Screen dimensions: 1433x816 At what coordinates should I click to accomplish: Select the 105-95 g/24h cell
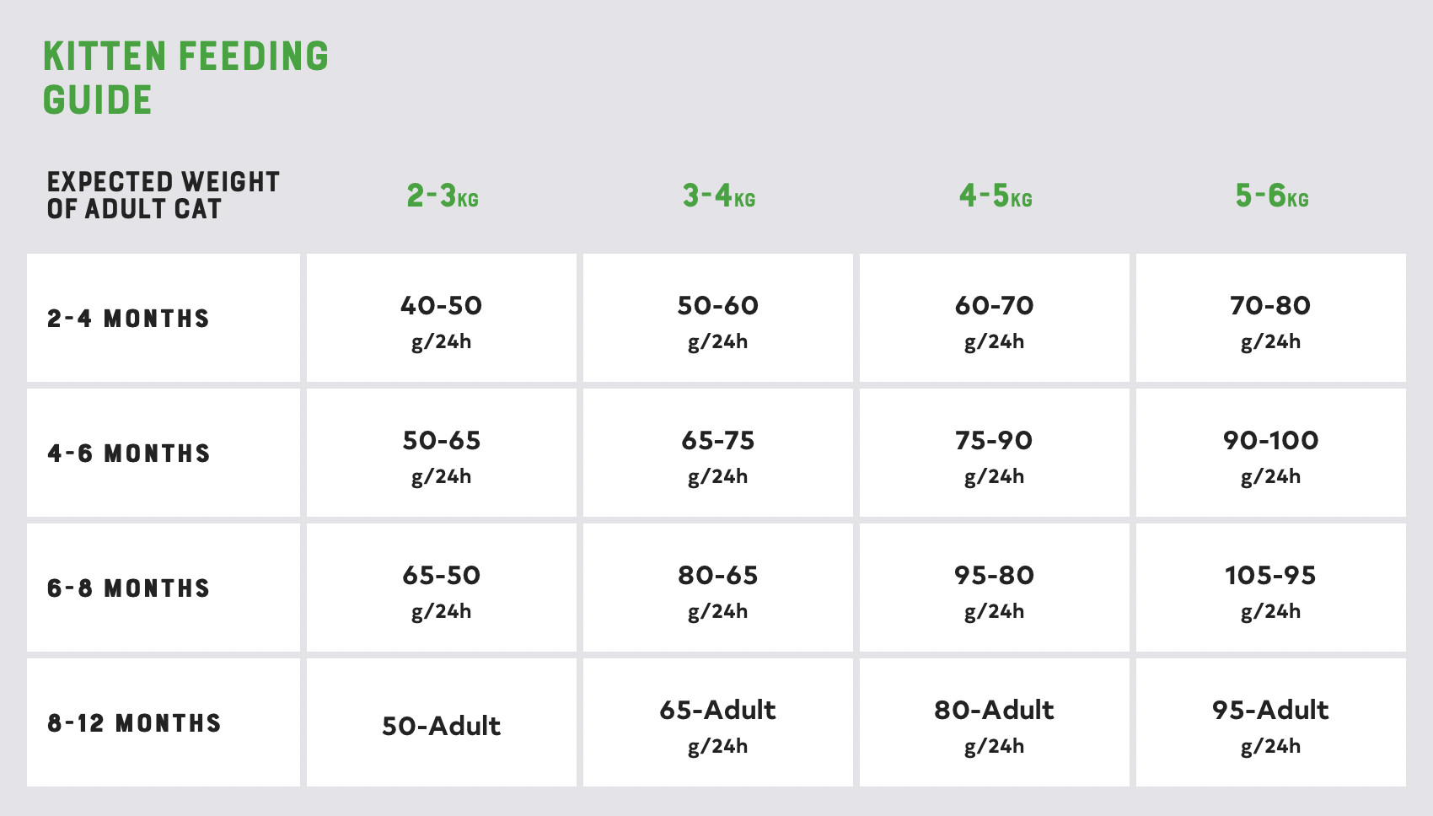coord(1271,588)
